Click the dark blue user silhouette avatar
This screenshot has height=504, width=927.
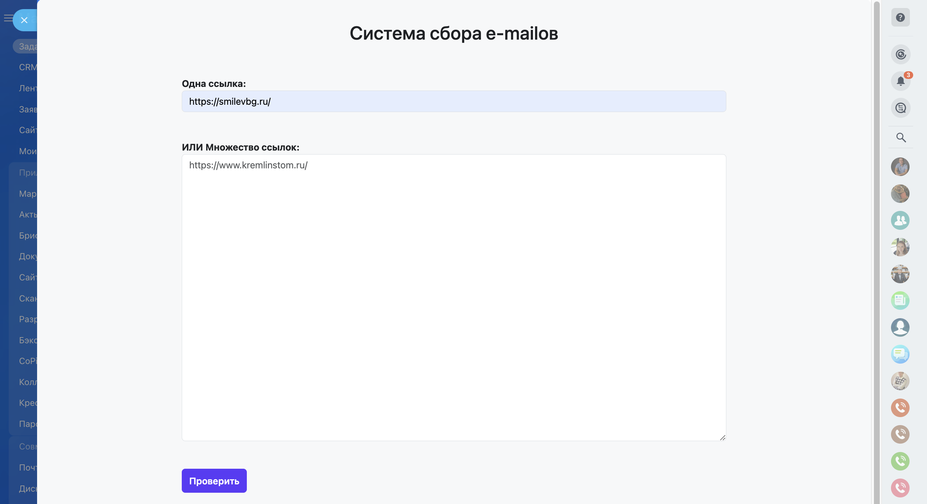[x=900, y=327]
